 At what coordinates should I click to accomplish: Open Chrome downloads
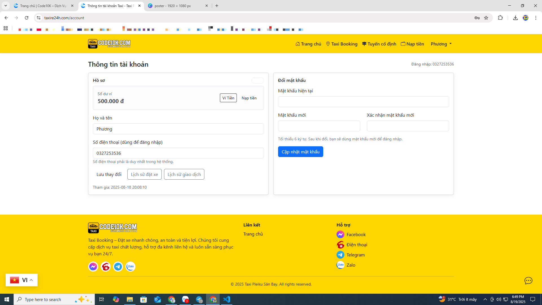tap(515, 18)
